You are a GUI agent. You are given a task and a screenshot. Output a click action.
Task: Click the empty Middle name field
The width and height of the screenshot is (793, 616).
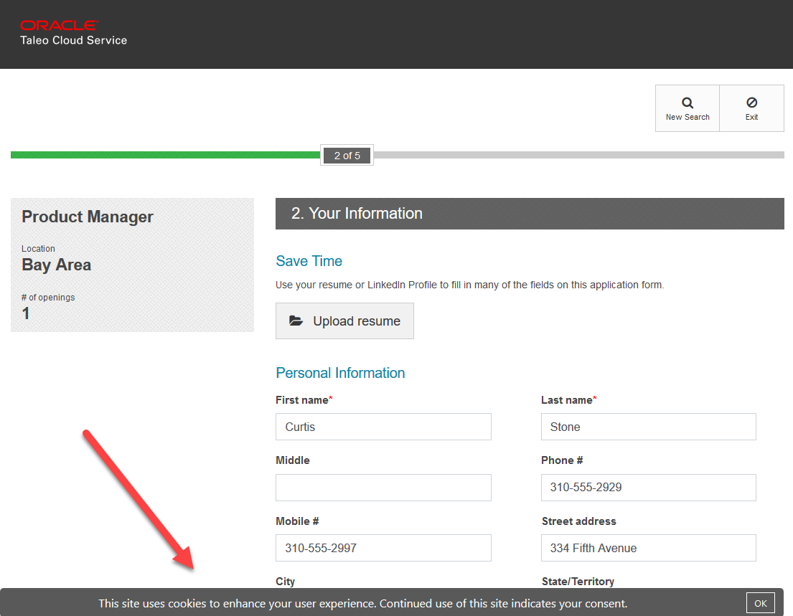tap(383, 487)
